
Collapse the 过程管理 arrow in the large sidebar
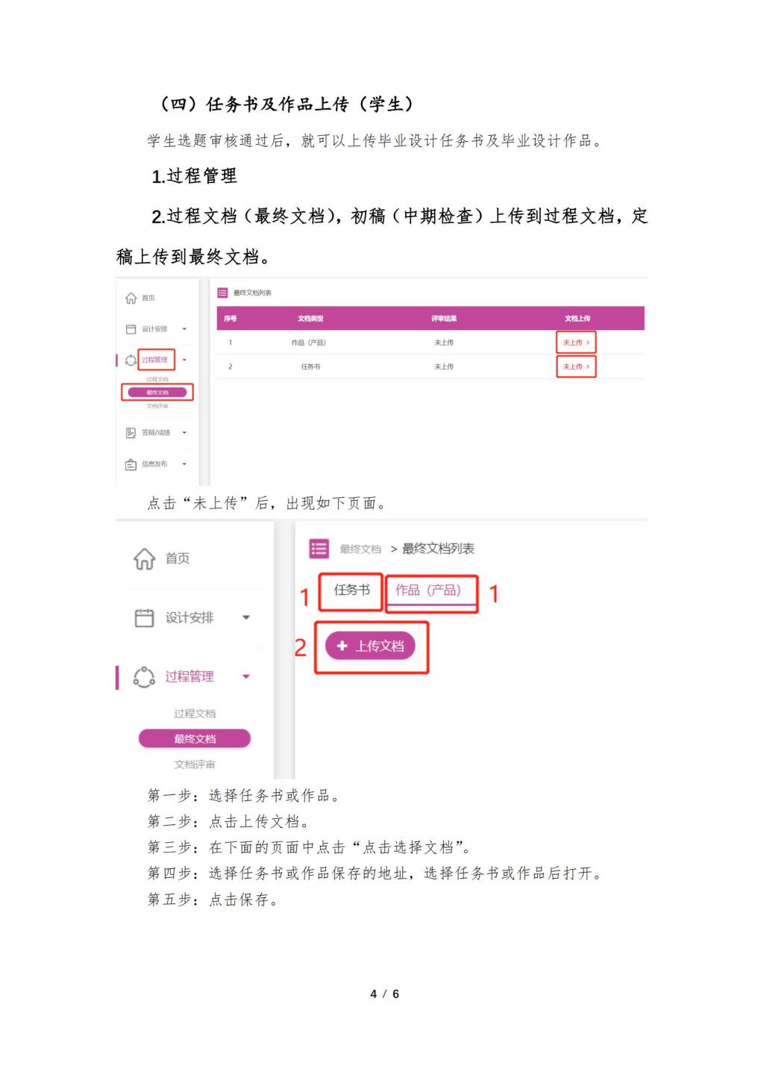click(246, 676)
